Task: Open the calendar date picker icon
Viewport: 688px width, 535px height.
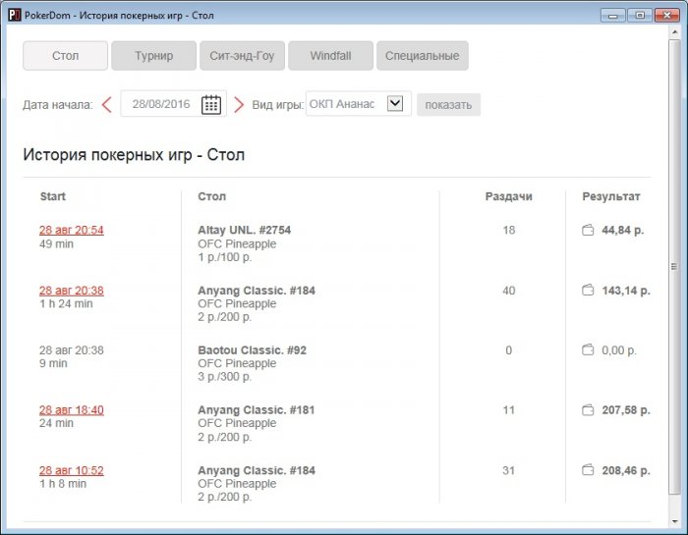Action: (211, 104)
